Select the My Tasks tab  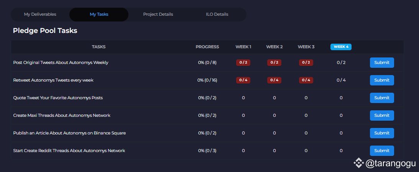99,15
